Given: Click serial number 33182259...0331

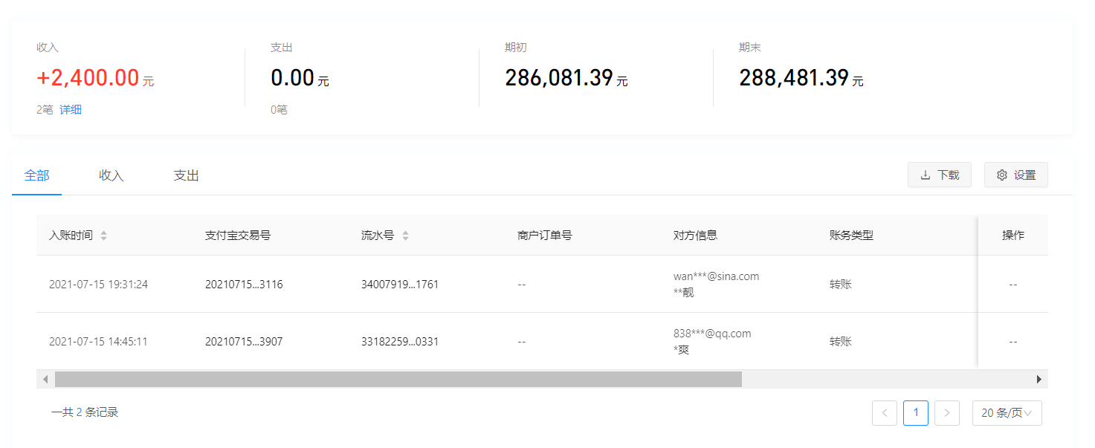Looking at the screenshot, I should tap(399, 342).
